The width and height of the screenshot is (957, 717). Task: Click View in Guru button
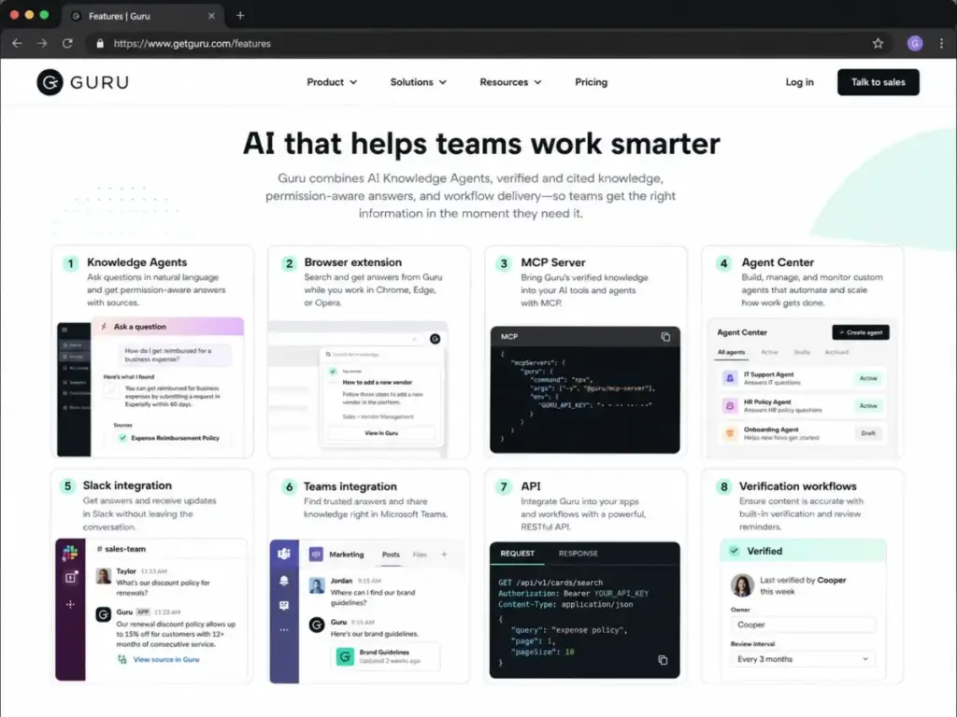(x=381, y=433)
